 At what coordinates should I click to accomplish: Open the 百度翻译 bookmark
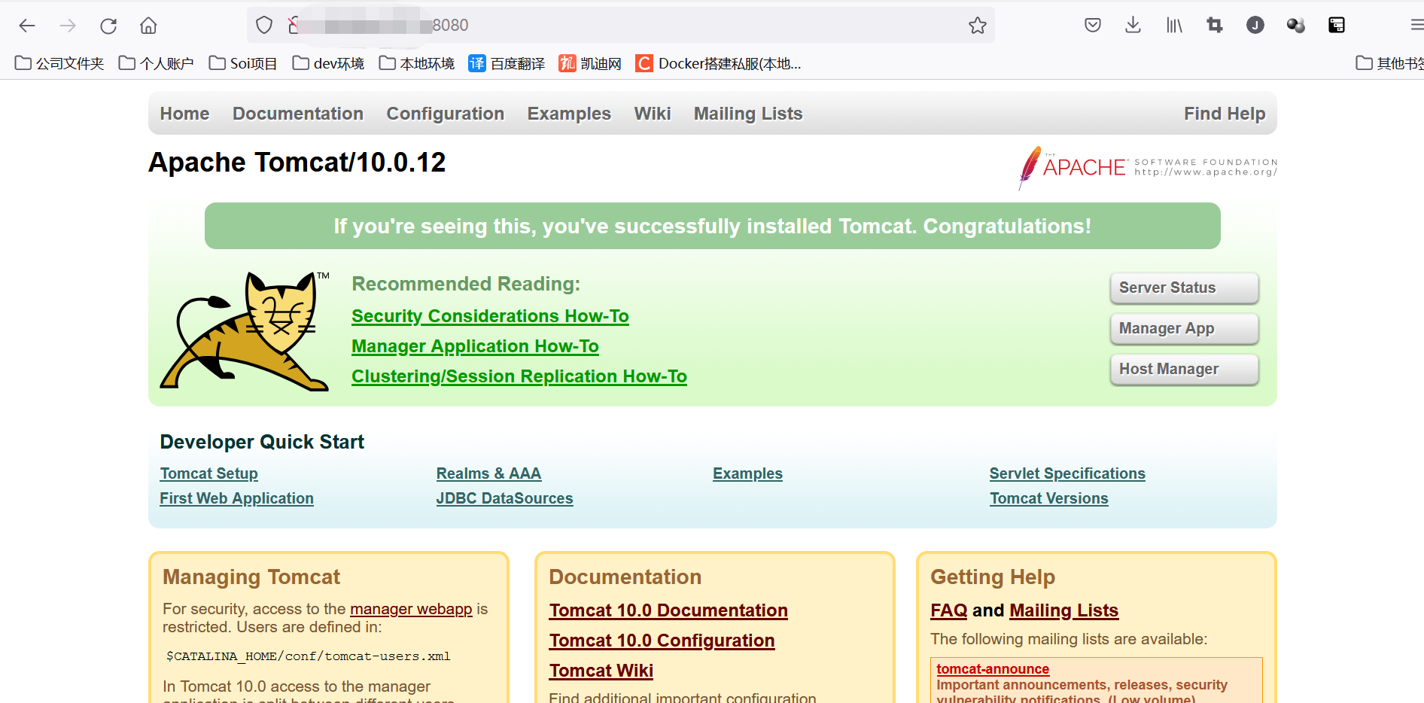tap(507, 63)
